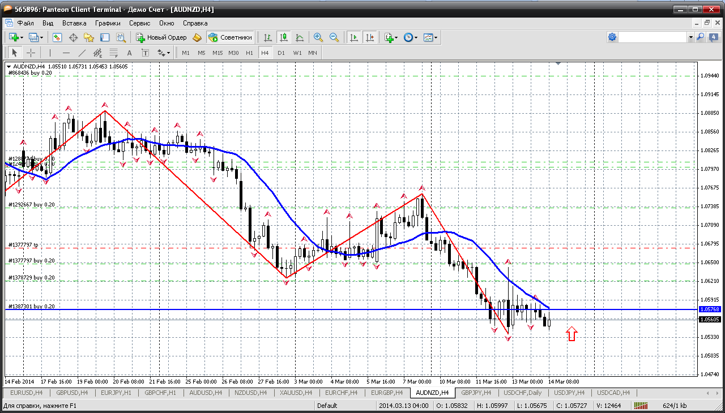Click the 1.05768 blue price label
This screenshot has width=725, height=413.
point(709,309)
